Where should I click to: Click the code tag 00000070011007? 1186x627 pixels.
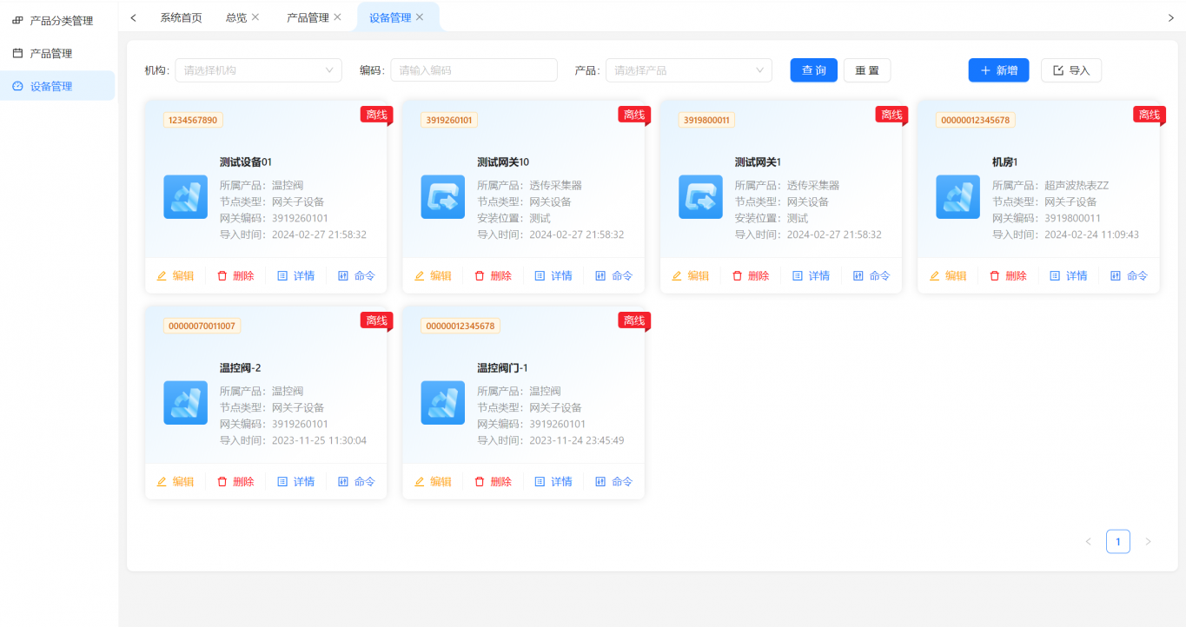(x=202, y=326)
